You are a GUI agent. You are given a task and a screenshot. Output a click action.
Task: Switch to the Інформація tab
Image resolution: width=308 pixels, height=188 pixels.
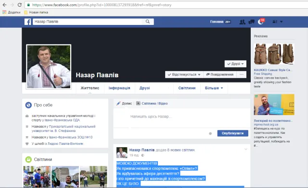point(119,88)
